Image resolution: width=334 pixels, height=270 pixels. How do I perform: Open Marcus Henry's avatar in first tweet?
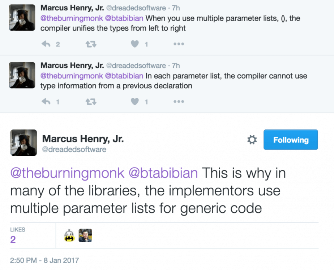pyautogui.click(x=22, y=18)
